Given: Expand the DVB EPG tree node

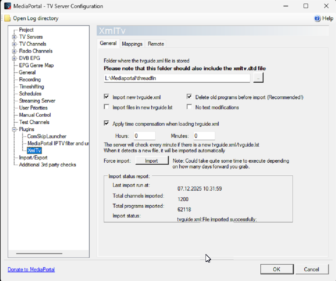Looking at the screenshot, I should pos(14,58).
